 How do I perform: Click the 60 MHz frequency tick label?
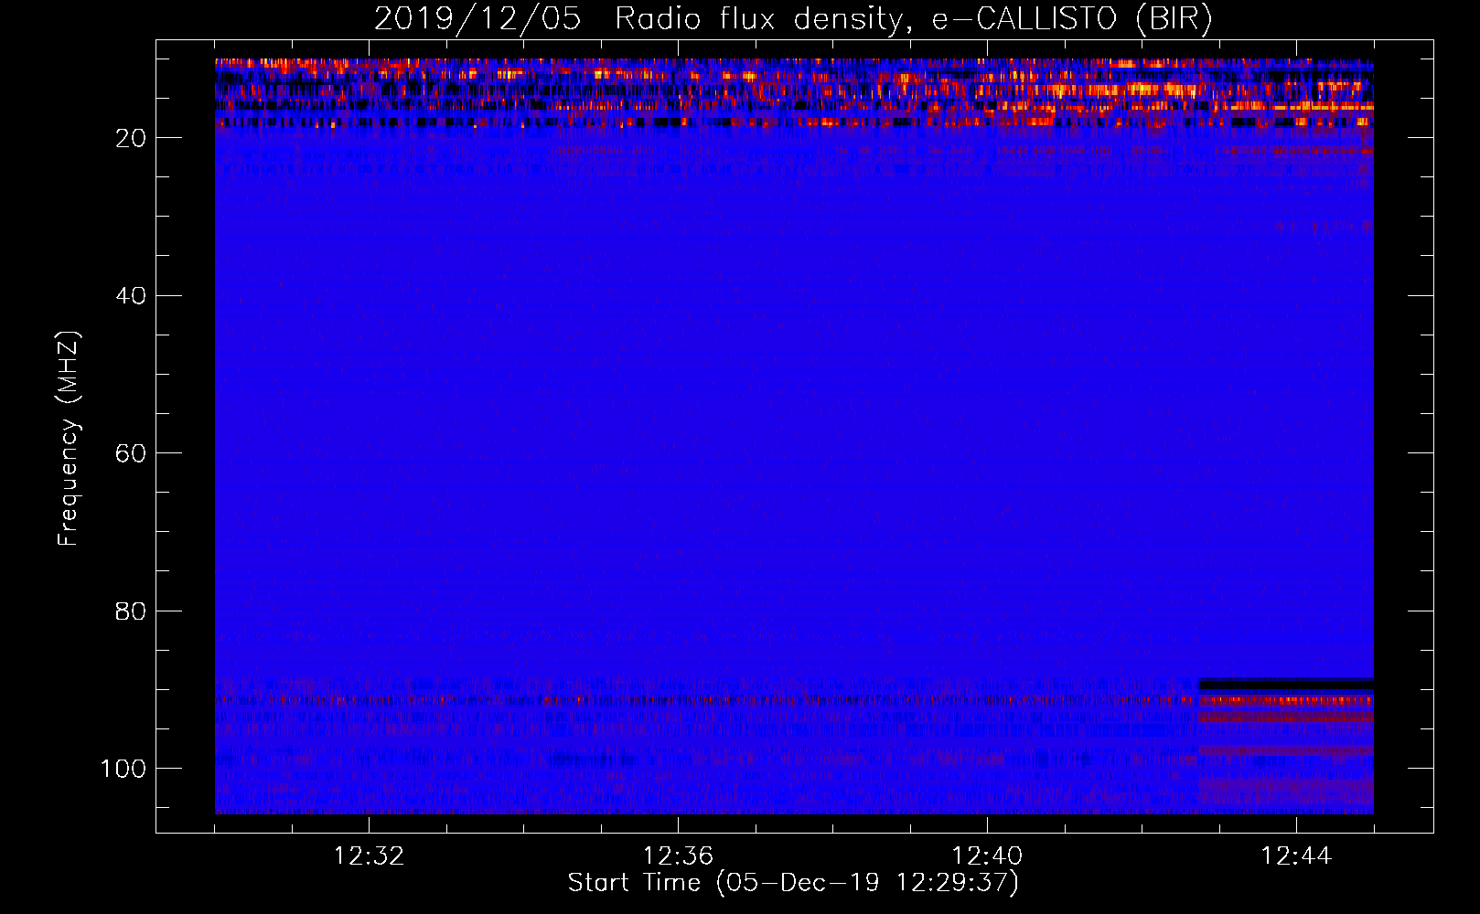[130, 453]
